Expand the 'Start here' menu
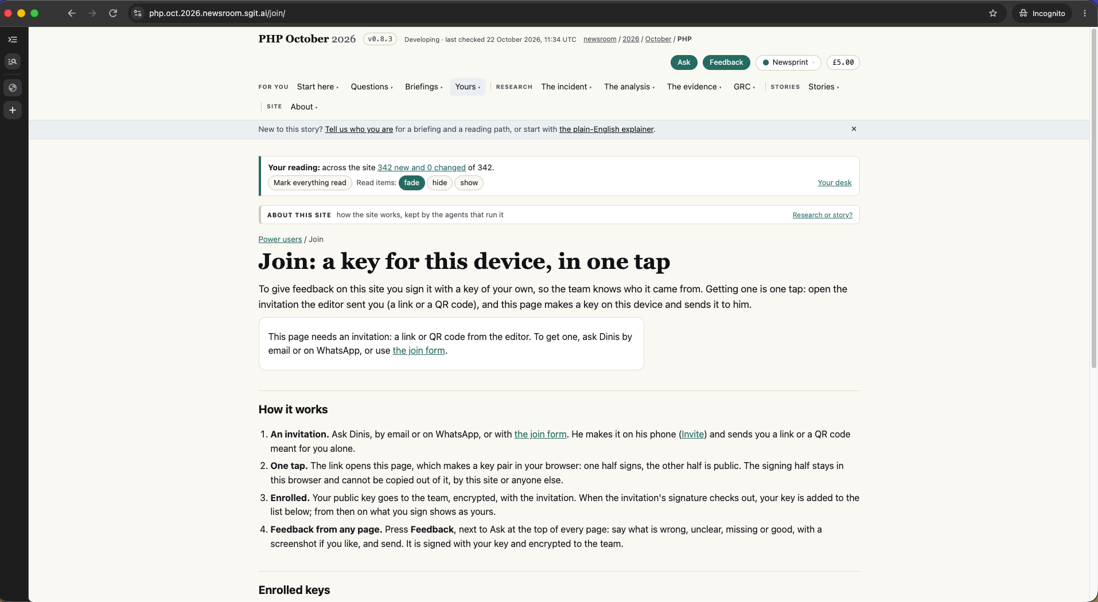The height and width of the screenshot is (602, 1098). tap(318, 87)
